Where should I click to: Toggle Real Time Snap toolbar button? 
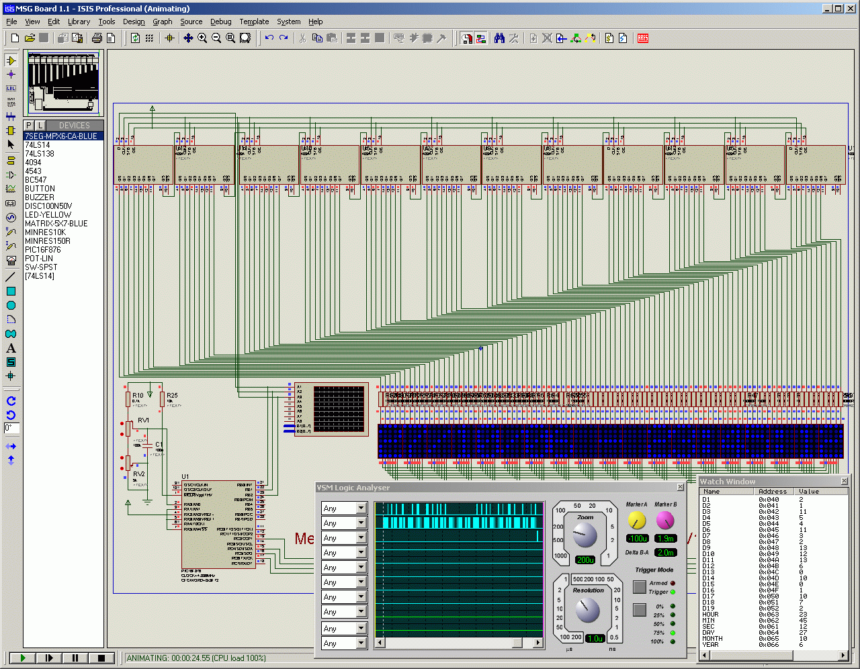click(x=467, y=38)
